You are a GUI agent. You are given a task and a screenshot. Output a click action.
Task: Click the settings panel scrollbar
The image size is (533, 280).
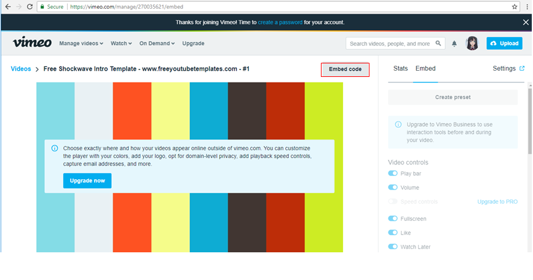[529, 121]
